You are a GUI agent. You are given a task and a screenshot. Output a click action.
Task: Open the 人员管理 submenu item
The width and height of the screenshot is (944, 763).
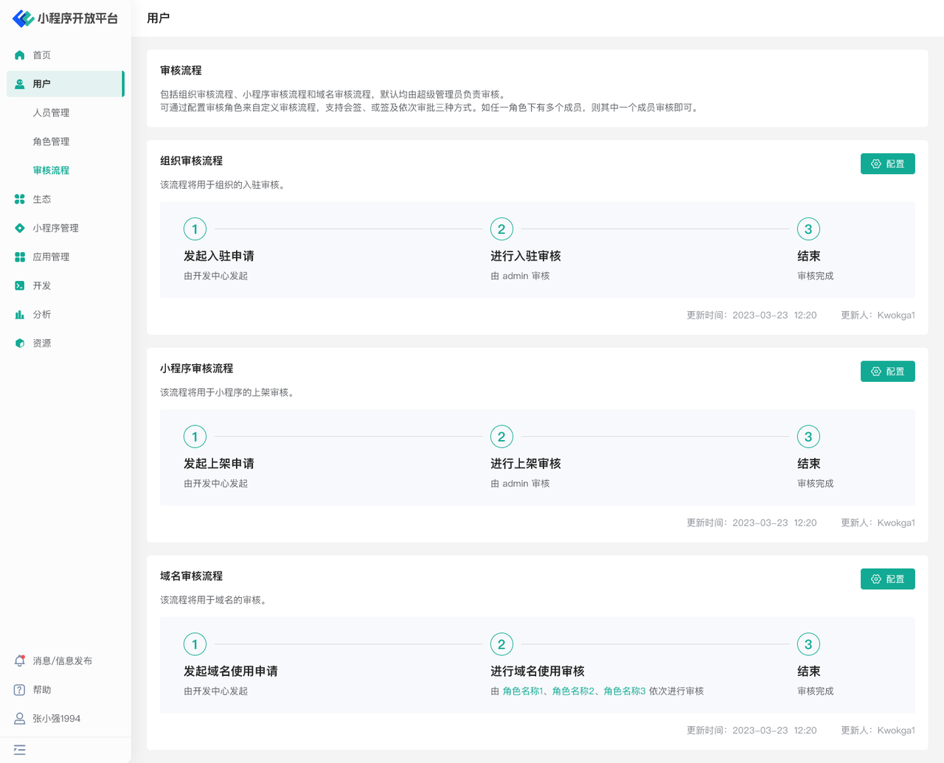point(51,113)
